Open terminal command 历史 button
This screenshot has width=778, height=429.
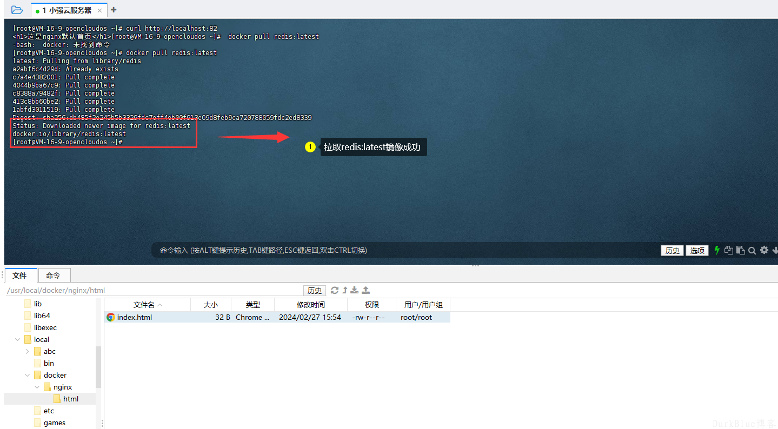(x=672, y=251)
